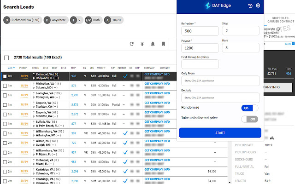This screenshot has height=184, width=295.
Task: Open DAT Edge settings gear
Action: click(258, 6)
